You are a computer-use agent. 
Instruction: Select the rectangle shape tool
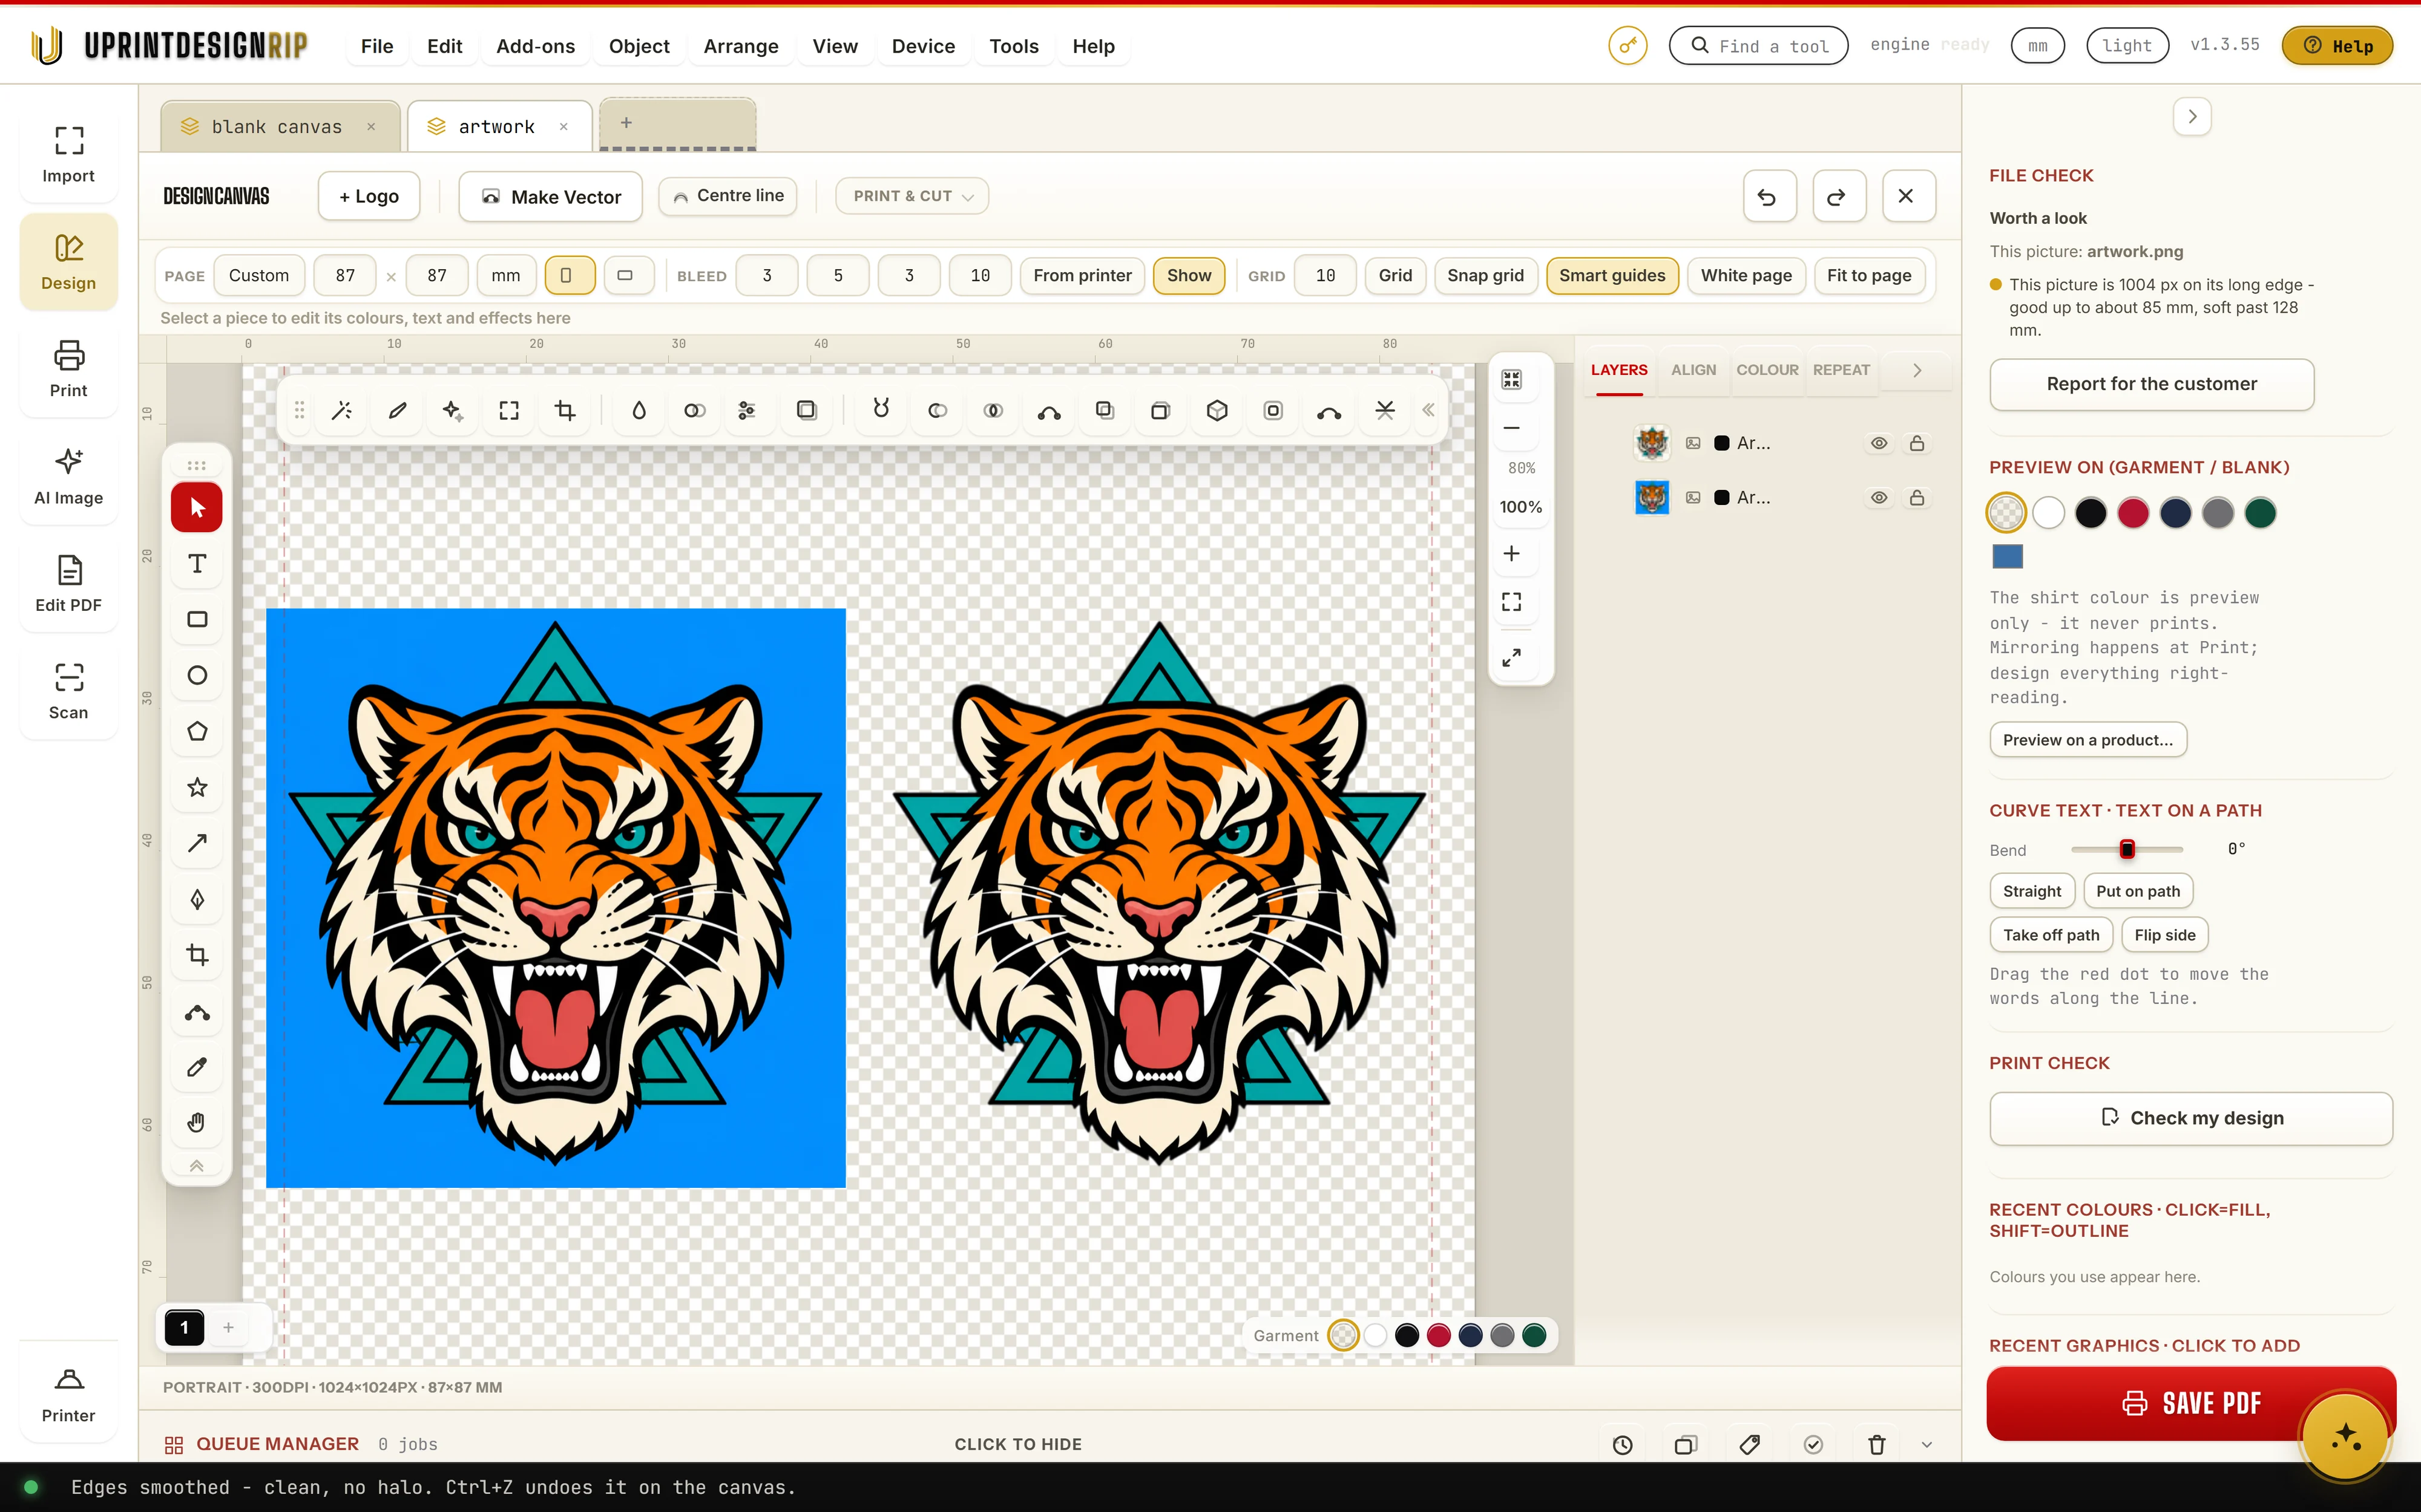pyautogui.click(x=197, y=619)
